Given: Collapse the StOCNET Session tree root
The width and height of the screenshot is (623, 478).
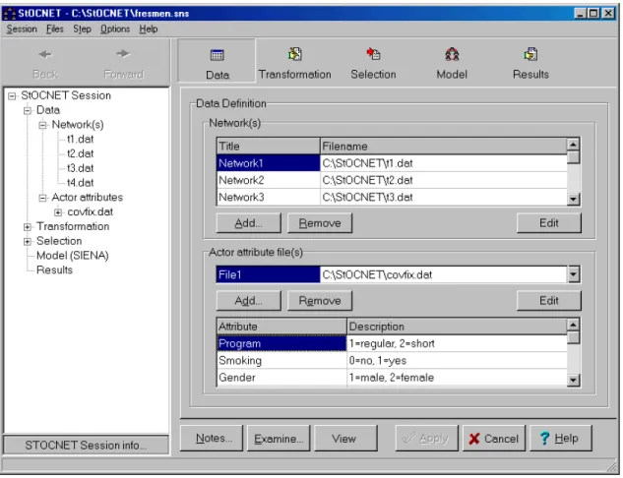Looking at the screenshot, I should (x=12, y=96).
